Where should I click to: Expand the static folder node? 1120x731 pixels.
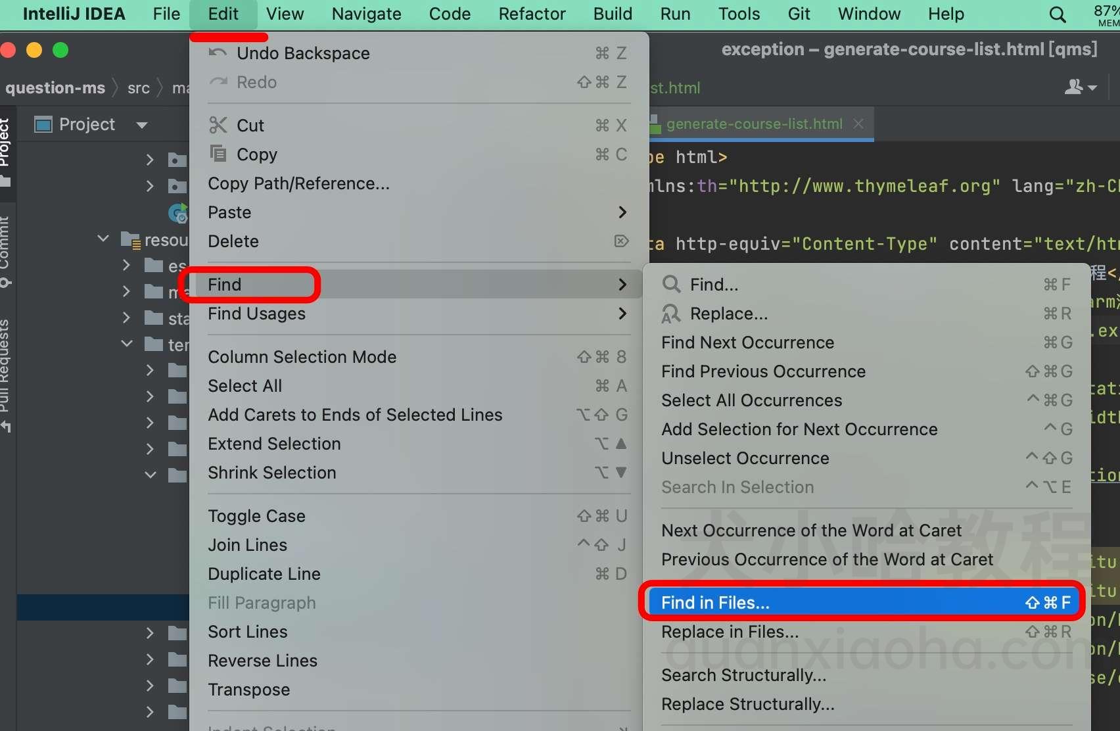127,318
